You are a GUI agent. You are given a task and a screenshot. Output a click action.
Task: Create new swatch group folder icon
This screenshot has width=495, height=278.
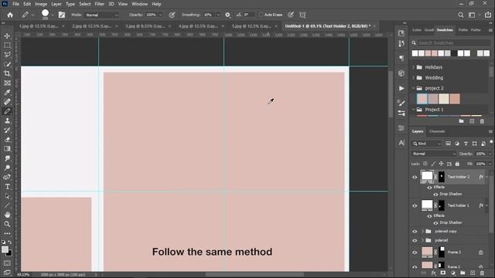click(461, 121)
